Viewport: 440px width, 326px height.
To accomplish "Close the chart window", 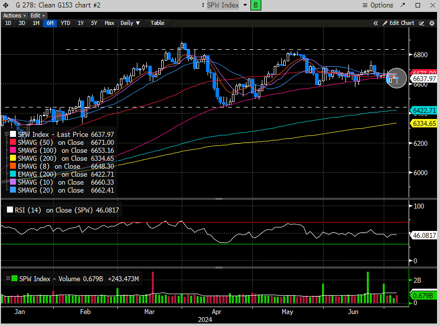I will 433,5.
